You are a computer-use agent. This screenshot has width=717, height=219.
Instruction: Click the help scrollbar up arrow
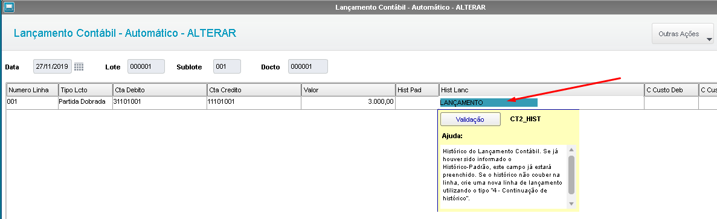pos(571,150)
